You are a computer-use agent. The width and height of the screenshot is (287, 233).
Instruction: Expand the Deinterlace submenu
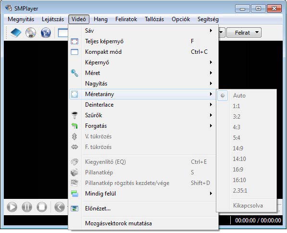[143, 105]
